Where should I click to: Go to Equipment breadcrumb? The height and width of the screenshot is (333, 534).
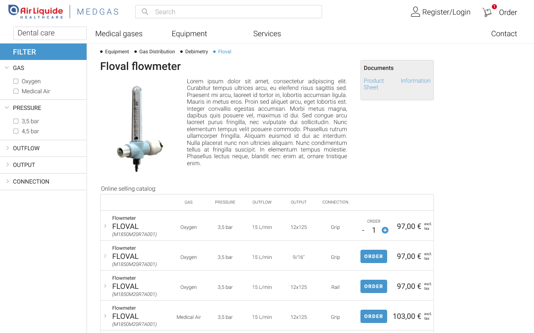(117, 52)
